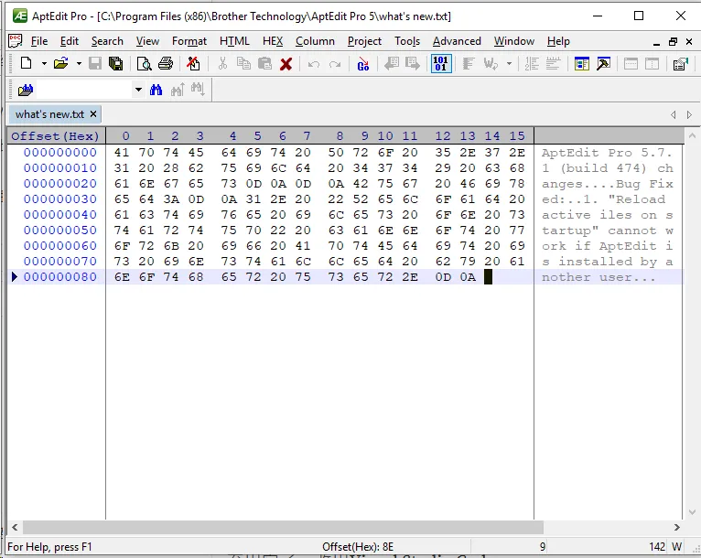This screenshot has height=558, width=701.
Task: Restore the inner document window
Action: 673,41
